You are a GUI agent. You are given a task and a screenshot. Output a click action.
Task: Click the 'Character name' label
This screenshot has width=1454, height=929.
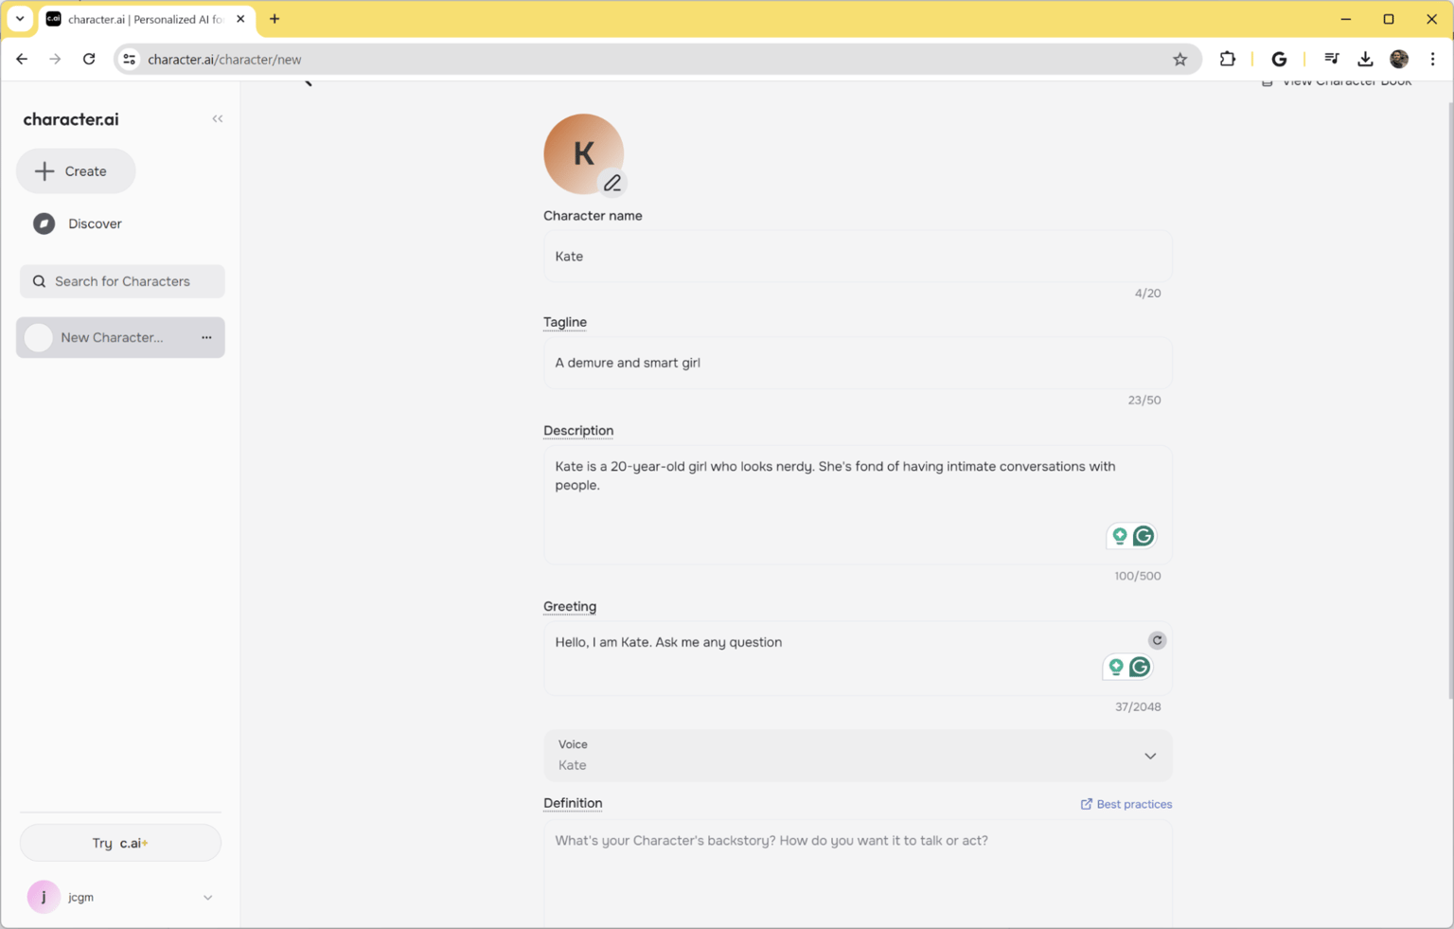coord(593,216)
